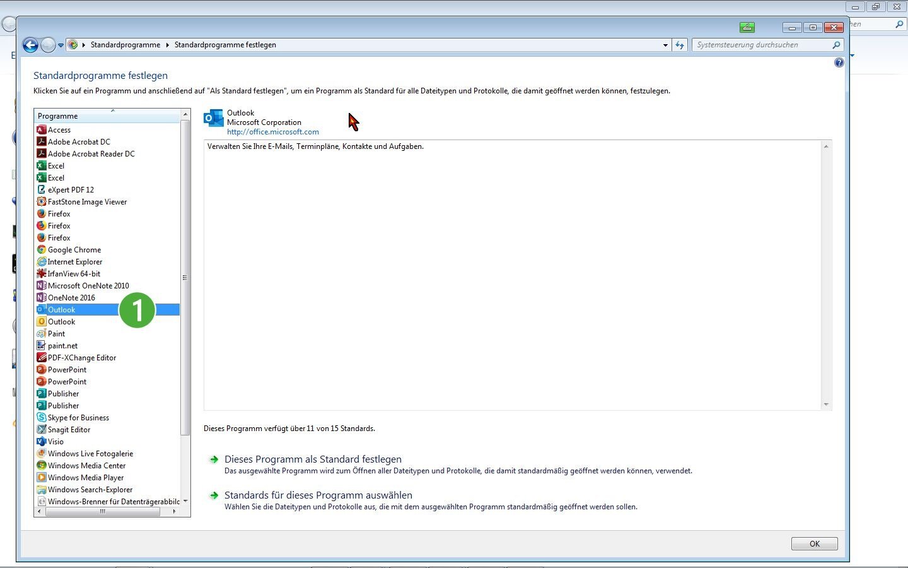This screenshot has height=568, width=908.
Task: Click the green icon in the title bar
Action: pyautogui.click(x=747, y=27)
